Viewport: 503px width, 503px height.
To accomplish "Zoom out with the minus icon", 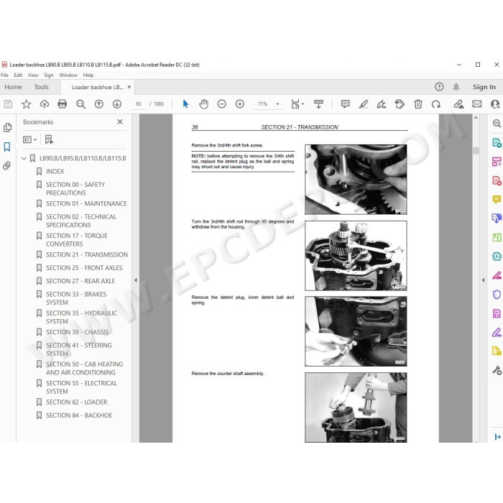I will tap(221, 104).
